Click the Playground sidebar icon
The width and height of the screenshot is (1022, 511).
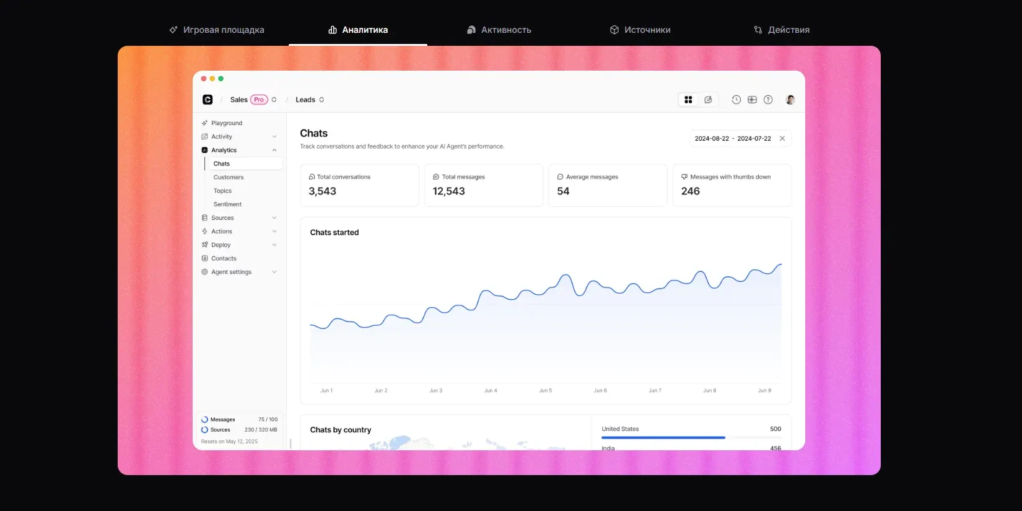click(204, 123)
